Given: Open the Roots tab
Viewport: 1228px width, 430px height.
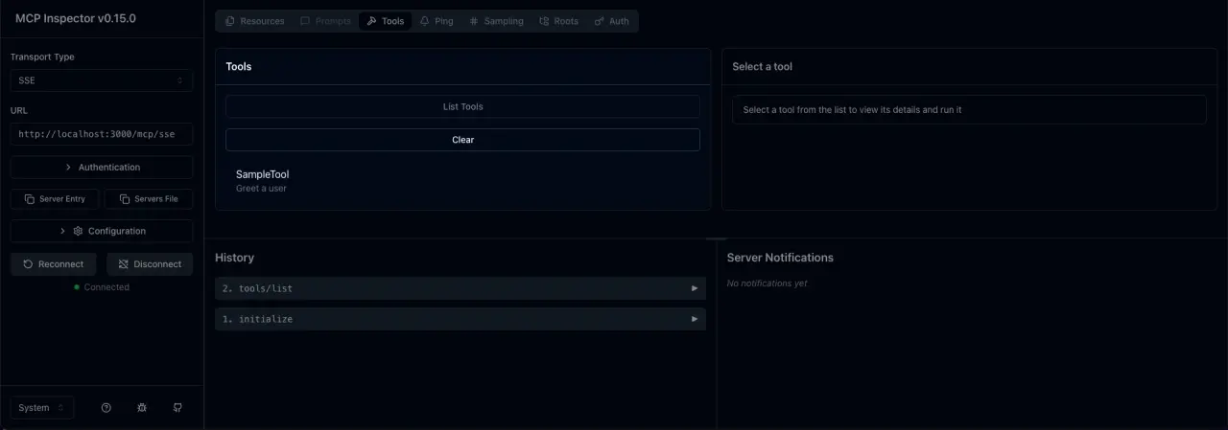Looking at the screenshot, I should point(559,21).
